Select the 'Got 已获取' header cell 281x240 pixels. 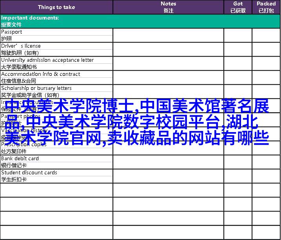click(238, 7)
